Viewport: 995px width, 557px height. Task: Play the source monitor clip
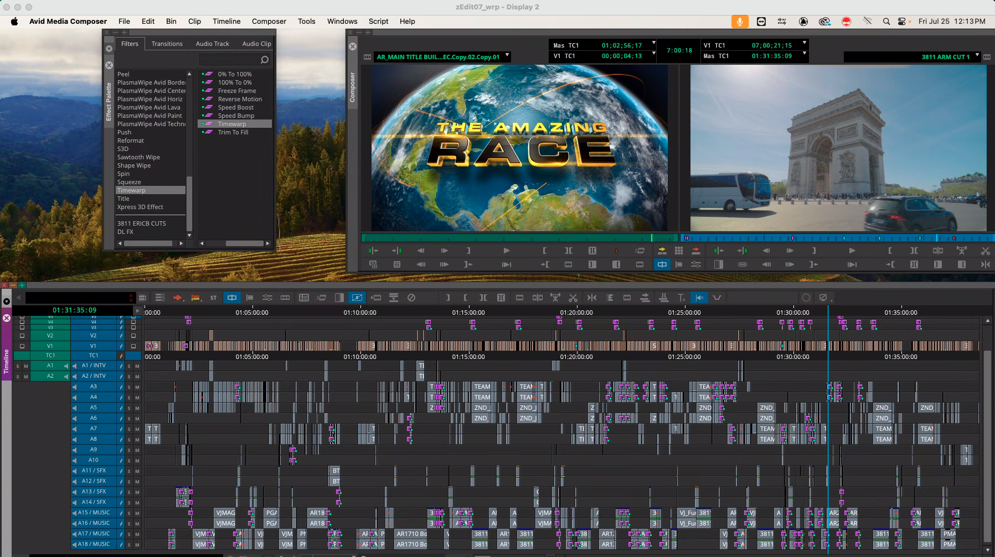(x=506, y=251)
